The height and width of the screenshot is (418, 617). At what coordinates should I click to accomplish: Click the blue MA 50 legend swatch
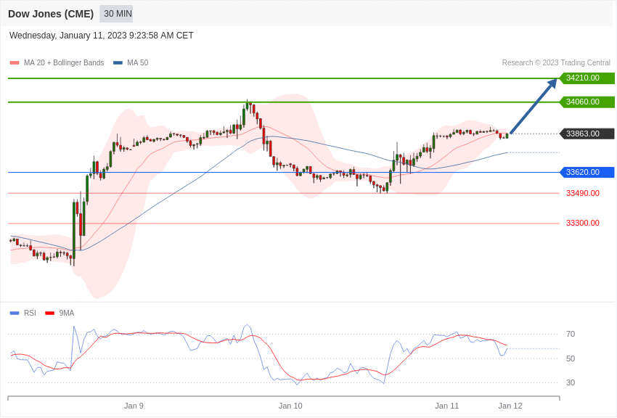pos(118,63)
